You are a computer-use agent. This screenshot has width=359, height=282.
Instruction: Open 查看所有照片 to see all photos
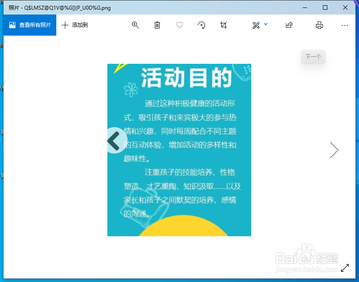click(30, 25)
